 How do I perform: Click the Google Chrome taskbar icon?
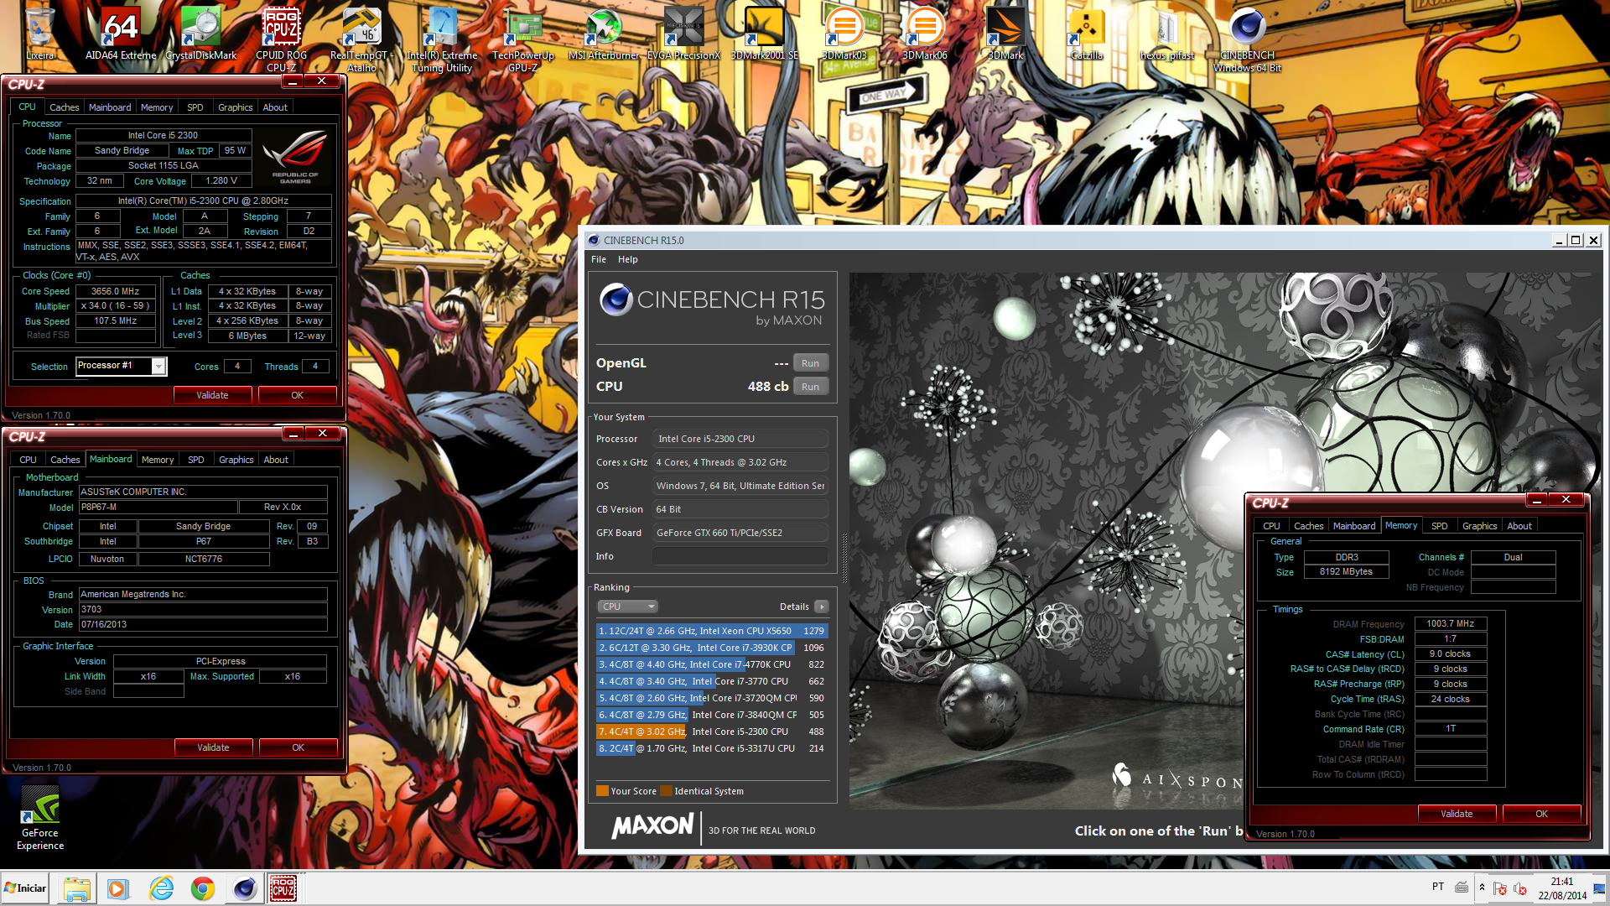point(202,888)
